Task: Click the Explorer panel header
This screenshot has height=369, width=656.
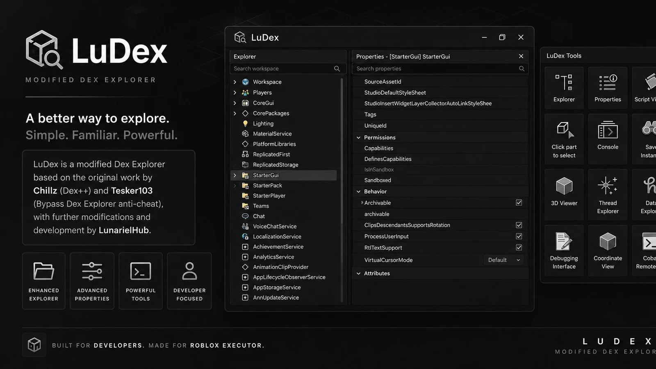Action: [288, 57]
